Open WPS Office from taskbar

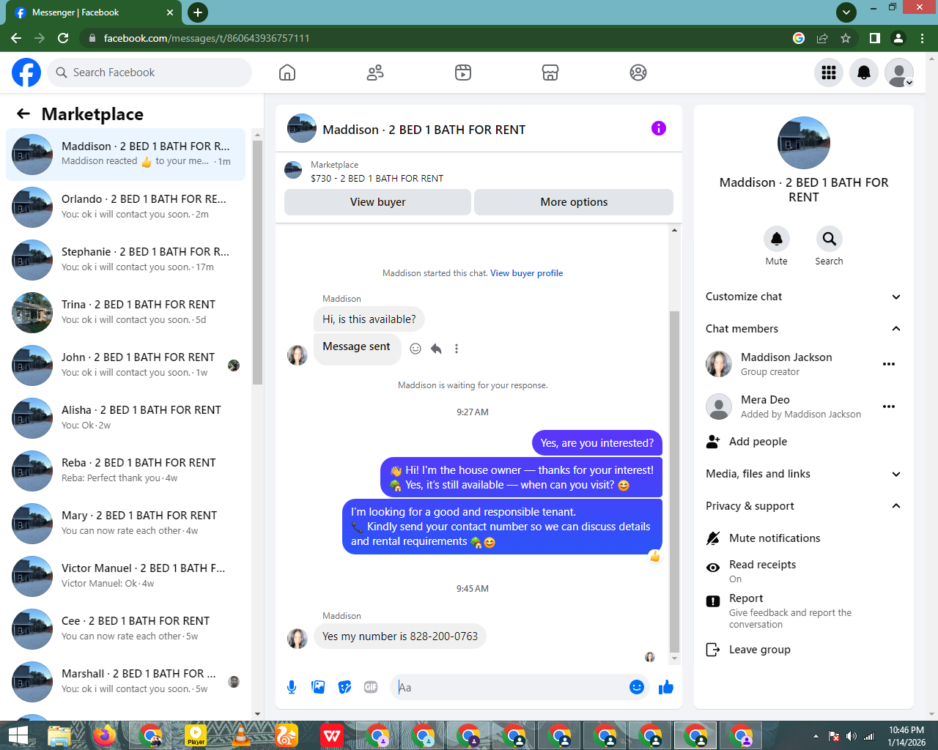332,735
